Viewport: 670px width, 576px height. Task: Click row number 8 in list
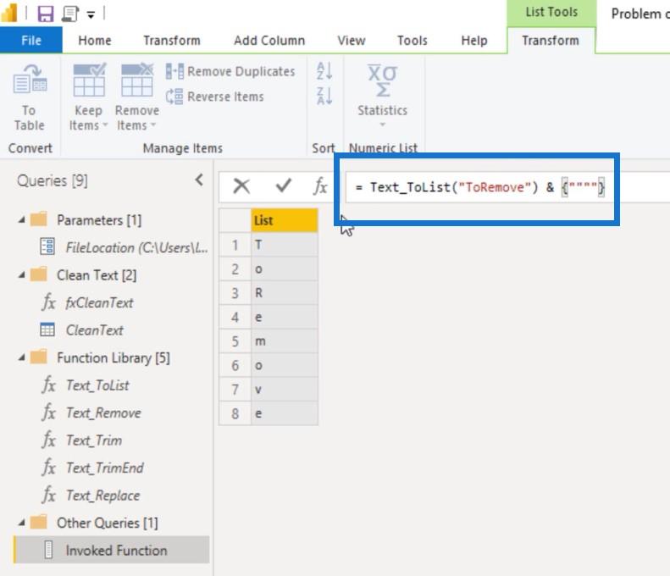point(235,413)
